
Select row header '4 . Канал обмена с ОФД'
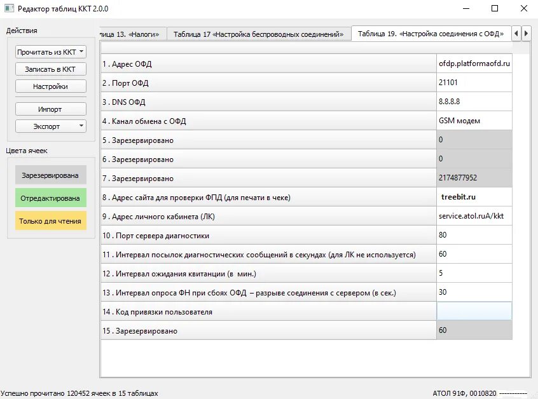click(x=268, y=121)
